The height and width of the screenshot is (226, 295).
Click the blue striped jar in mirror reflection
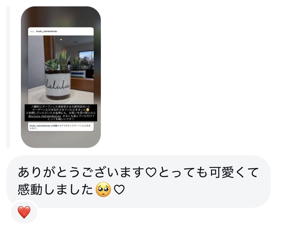tap(78, 74)
